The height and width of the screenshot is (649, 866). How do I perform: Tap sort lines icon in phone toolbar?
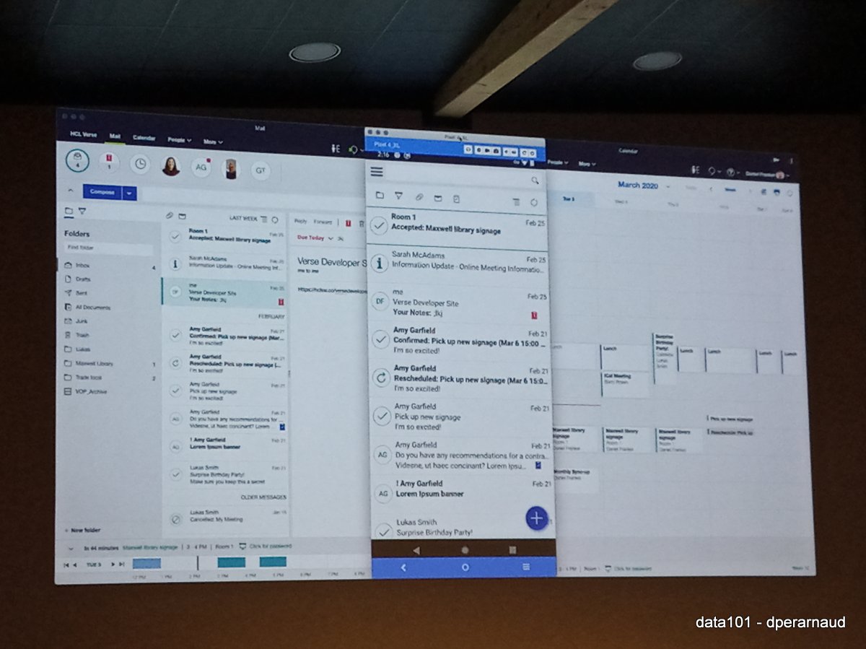point(515,202)
